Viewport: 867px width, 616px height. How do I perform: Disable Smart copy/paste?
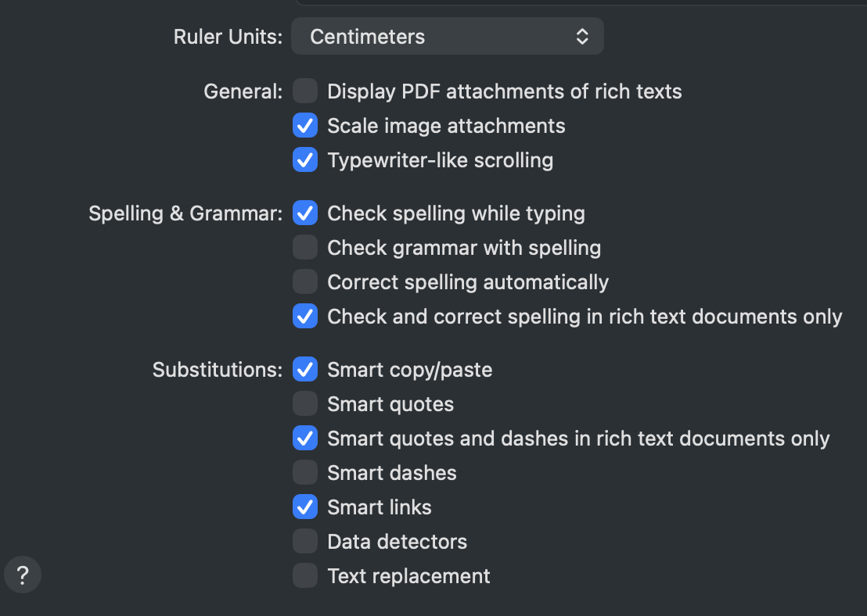(x=305, y=370)
